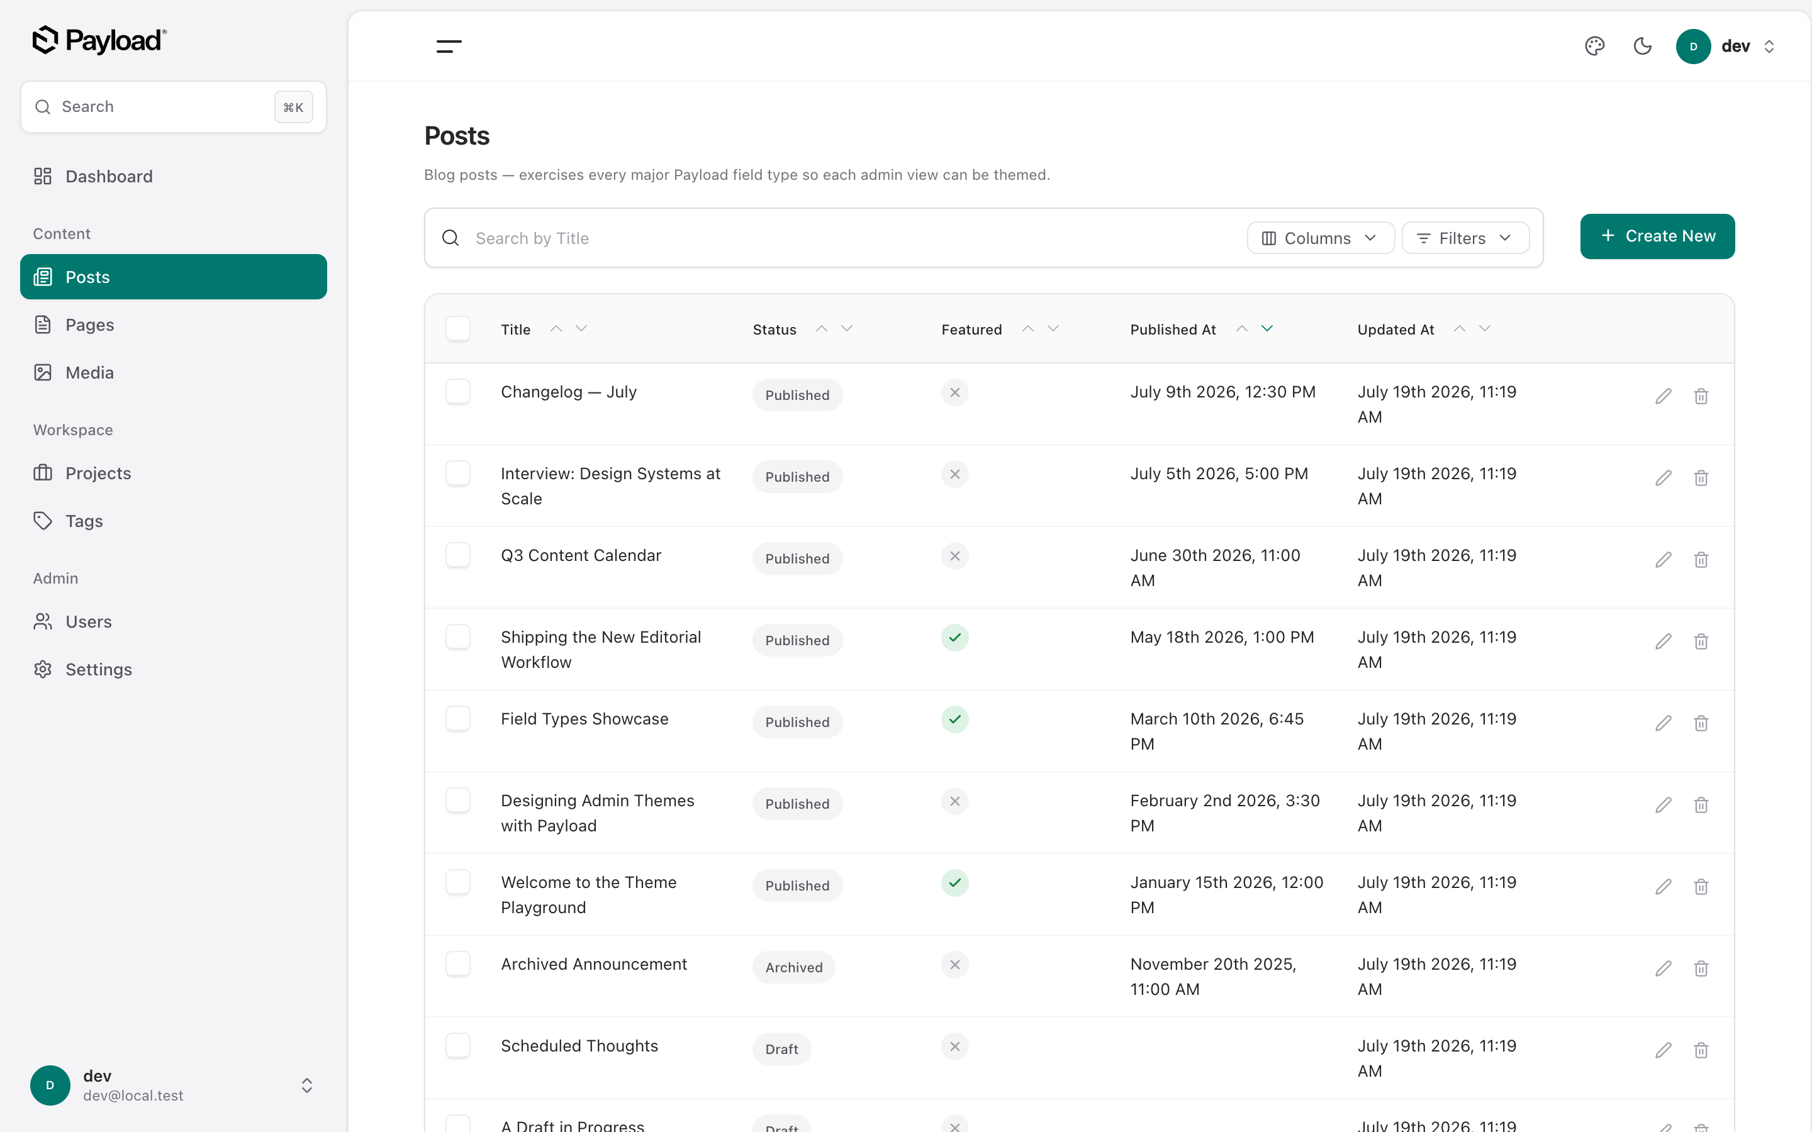Edit the Archived Announcement post
1812x1132 pixels.
click(1663, 968)
